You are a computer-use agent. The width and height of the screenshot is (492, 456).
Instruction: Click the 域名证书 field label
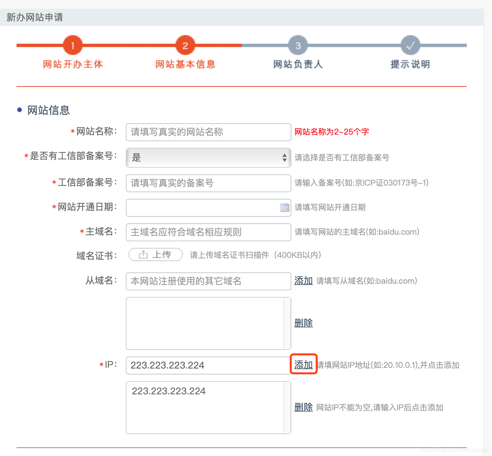96,256
